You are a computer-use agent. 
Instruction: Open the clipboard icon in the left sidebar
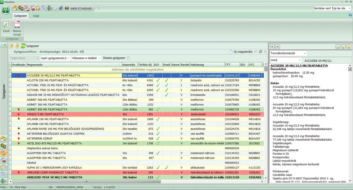pyautogui.click(x=4, y=167)
